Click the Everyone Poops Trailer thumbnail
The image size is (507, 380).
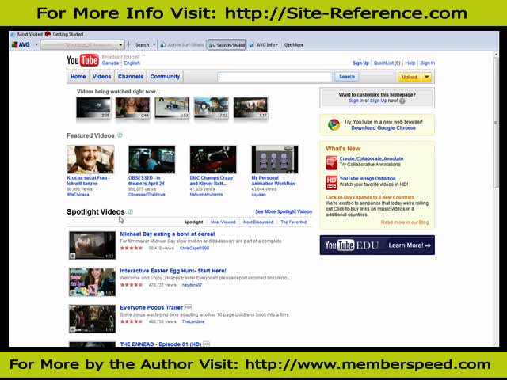click(x=92, y=319)
